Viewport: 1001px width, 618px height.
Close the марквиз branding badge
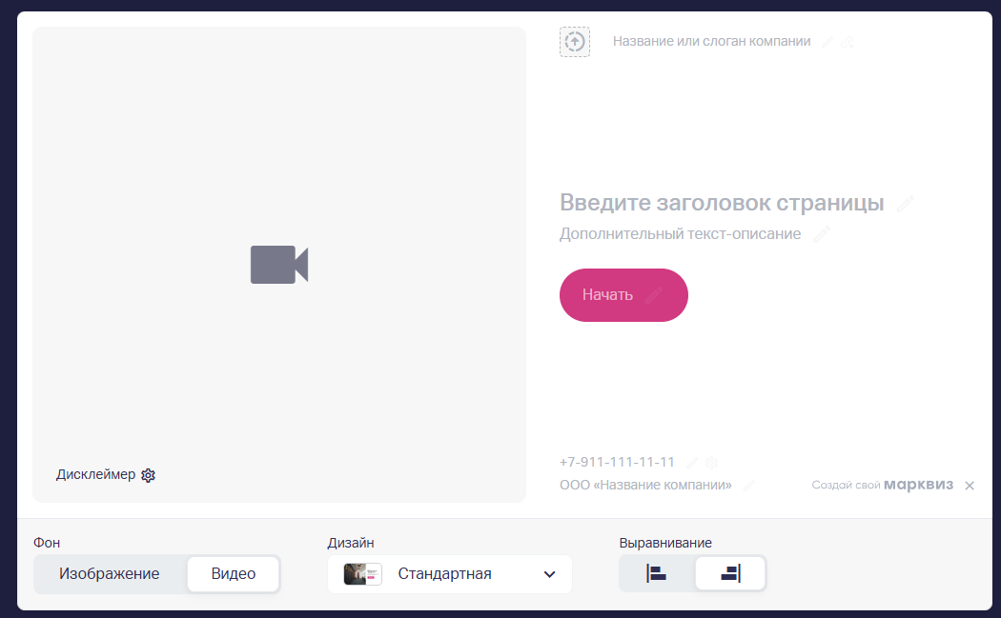tap(970, 486)
